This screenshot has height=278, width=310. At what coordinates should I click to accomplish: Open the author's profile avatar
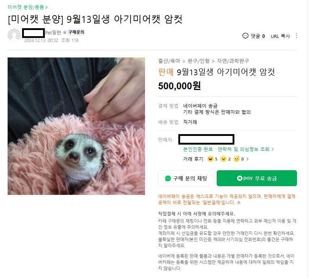pyautogui.click(x=14, y=35)
